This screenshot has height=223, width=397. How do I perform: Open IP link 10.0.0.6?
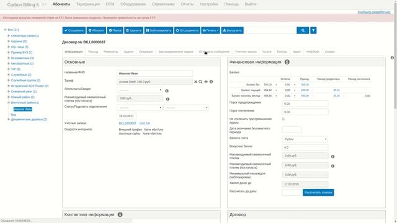click(145, 123)
